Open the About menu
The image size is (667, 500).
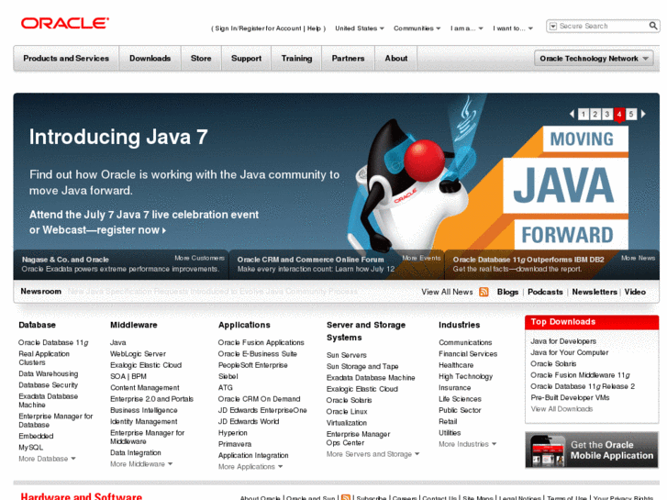396,59
